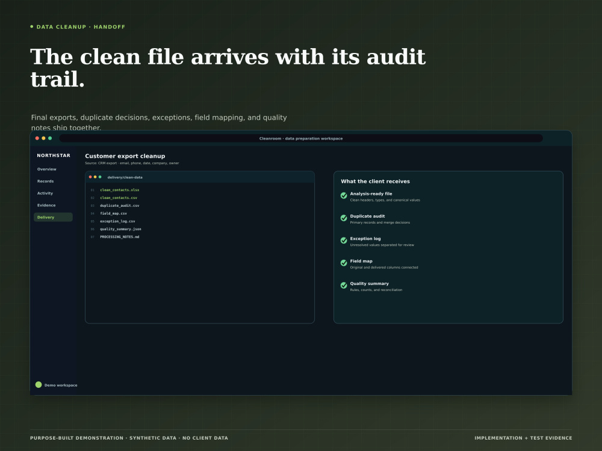This screenshot has width=602, height=451.
Task: Click the What the client receives heading
Action: (375, 182)
